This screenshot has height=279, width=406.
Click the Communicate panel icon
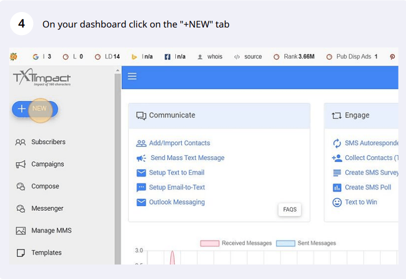(x=141, y=116)
